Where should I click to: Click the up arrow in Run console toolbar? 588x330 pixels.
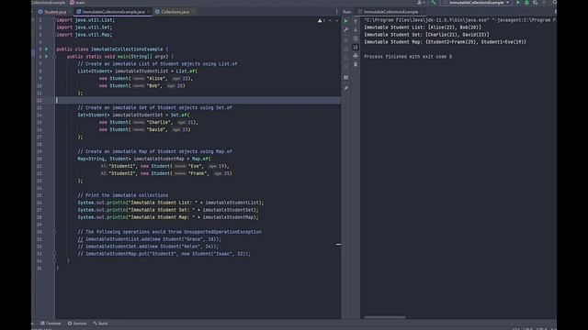click(x=356, y=21)
